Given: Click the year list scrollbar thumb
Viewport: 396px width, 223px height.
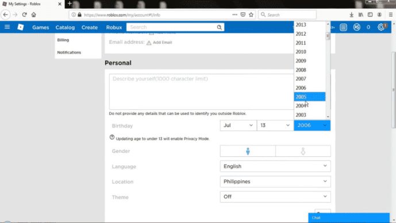Looking at the screenshot, I should (328, 36).
